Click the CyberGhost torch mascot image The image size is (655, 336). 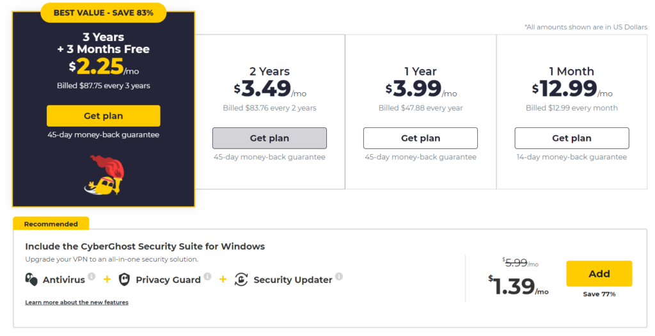(104, 175)
